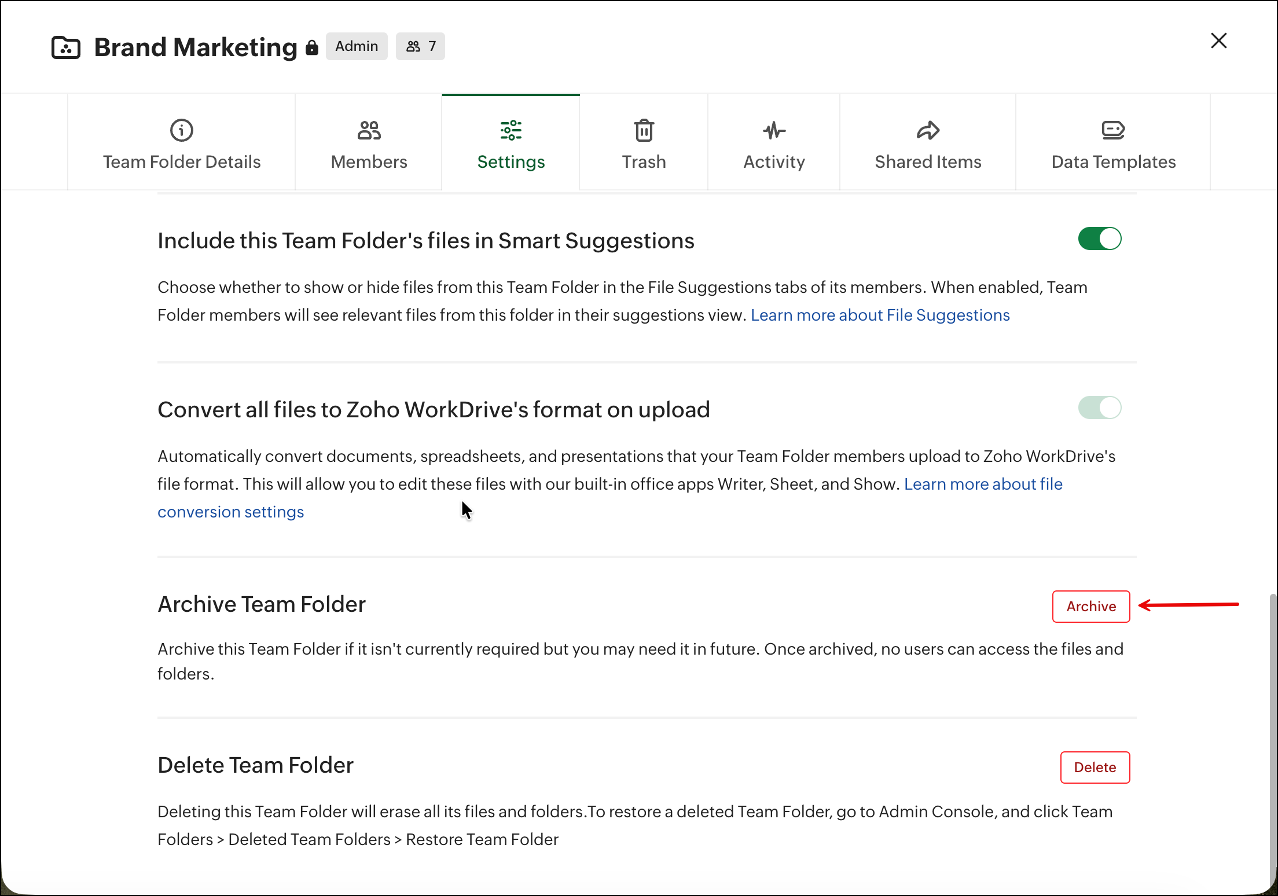Click the team folder icon beside Brand Marketing

click(x=66, y=47)
